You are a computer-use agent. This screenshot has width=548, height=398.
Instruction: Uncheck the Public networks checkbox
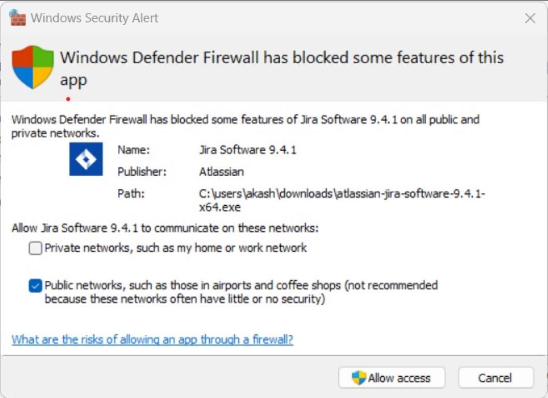tap(36, 286)
